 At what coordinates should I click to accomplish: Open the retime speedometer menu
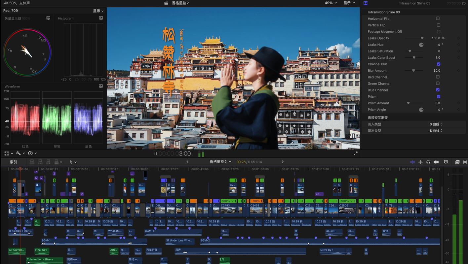coord(32,153)
